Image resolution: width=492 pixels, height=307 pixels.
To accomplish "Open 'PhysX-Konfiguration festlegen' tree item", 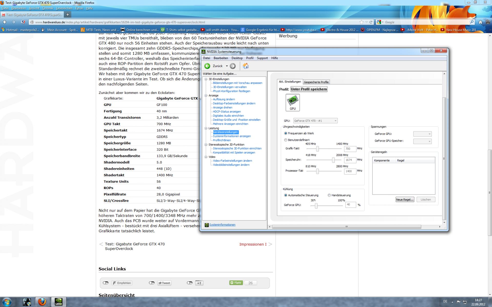I will click(x=232, y=91).
